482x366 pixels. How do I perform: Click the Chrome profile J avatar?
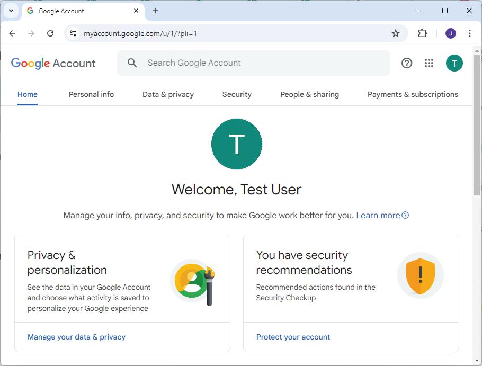451,33
